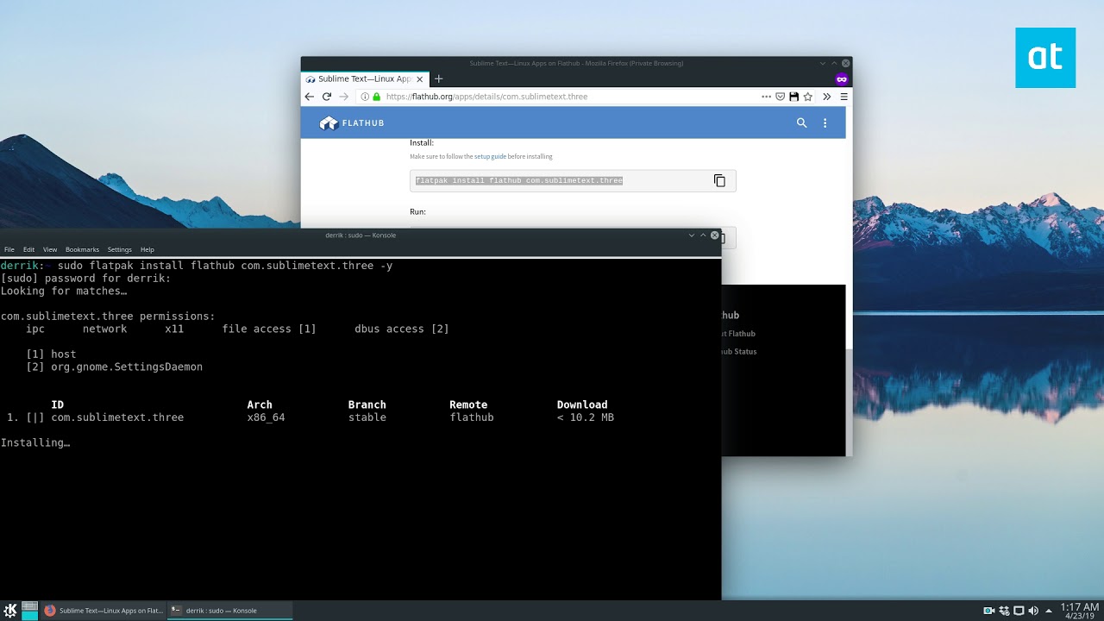Click com.sublimetext.three row in terminal table

[x=310, y=417]
